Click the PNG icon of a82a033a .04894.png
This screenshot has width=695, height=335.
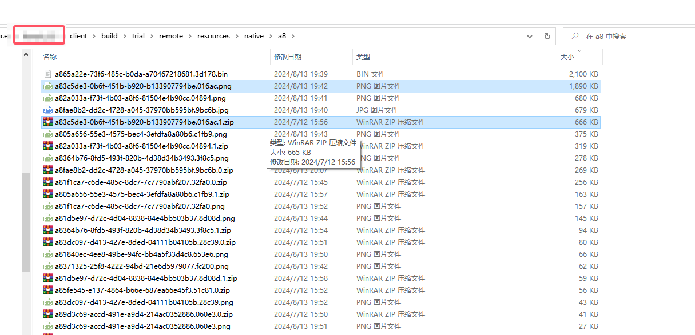coord(48,98)
